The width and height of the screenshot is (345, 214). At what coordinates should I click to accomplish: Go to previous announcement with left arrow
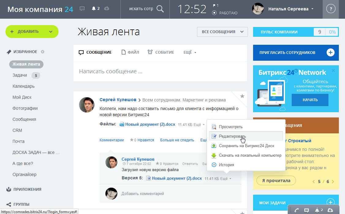coord(313,182)
